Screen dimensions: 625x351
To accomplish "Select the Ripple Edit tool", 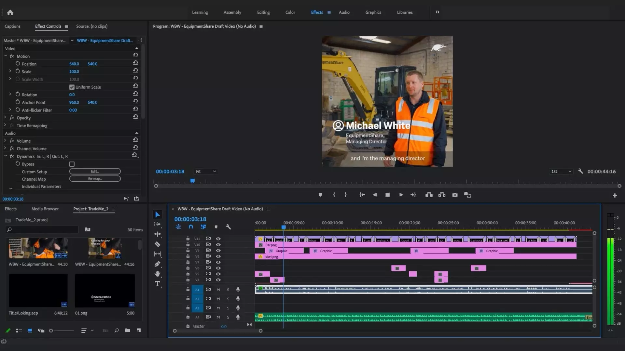I will click(158, 234).
